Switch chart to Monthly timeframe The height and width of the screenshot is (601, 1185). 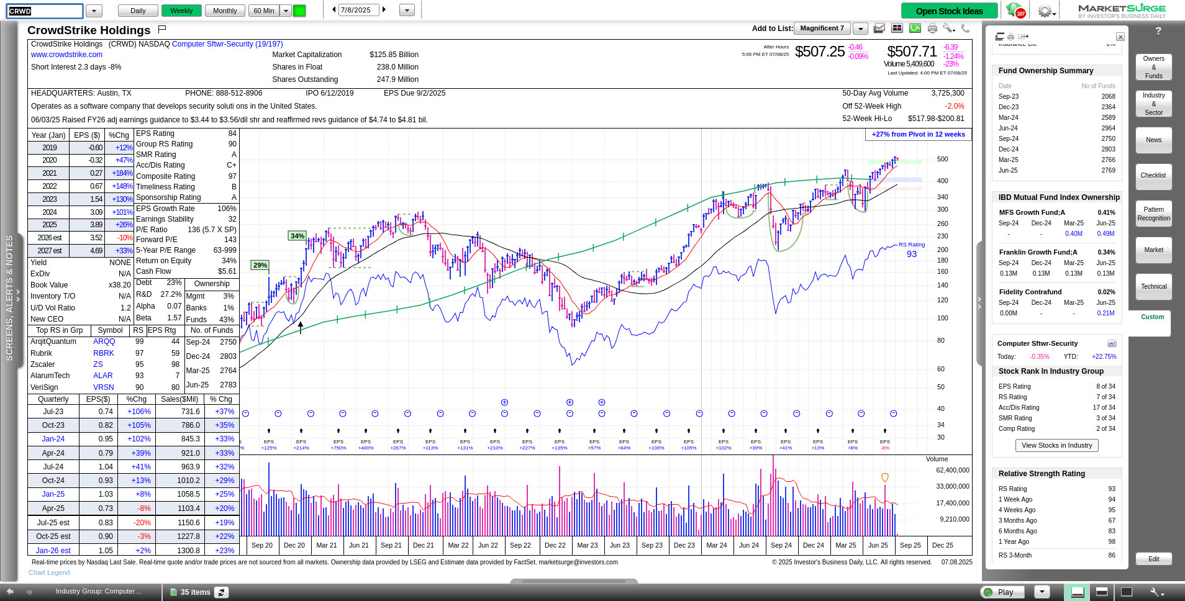coord(225,11)
